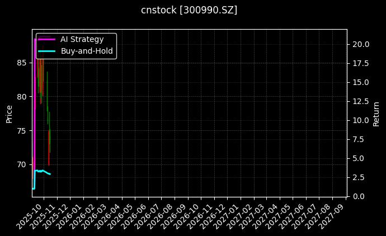This screenshot has height=236, width=386.
Task: Click the magenta line swatch in legend
Action: (46, 39)
